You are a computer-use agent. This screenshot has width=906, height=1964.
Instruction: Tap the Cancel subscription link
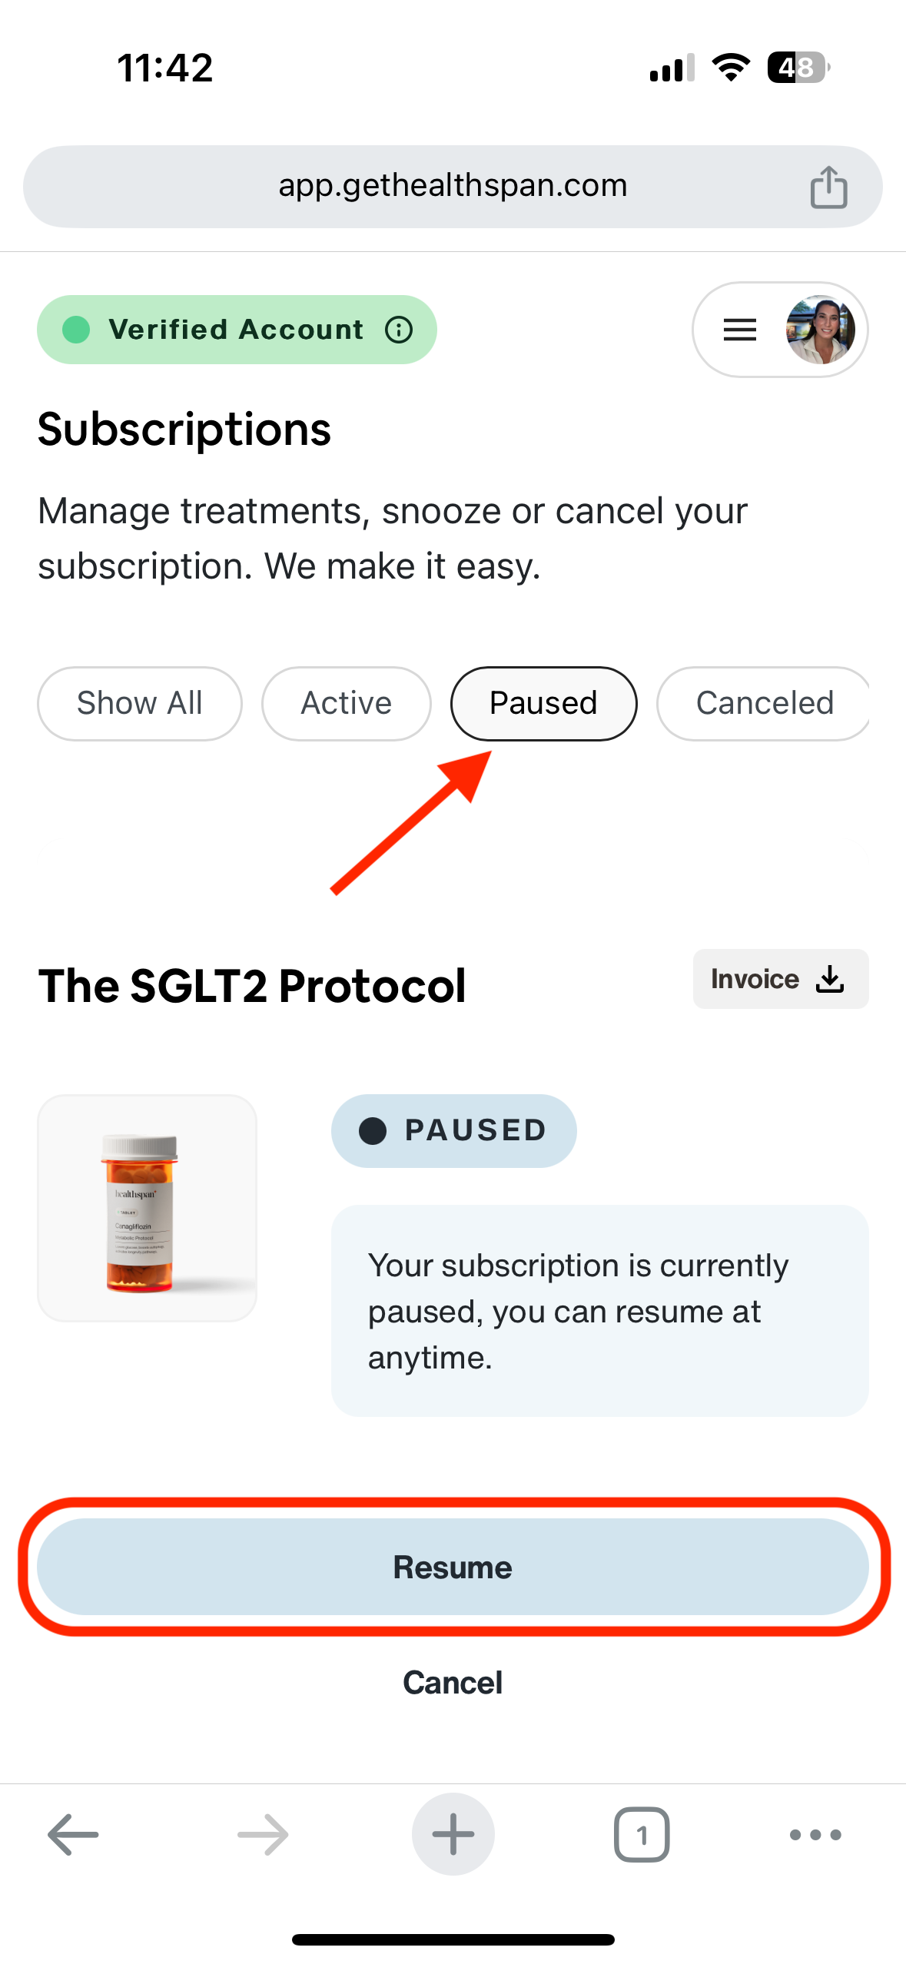click(453, 1682)
